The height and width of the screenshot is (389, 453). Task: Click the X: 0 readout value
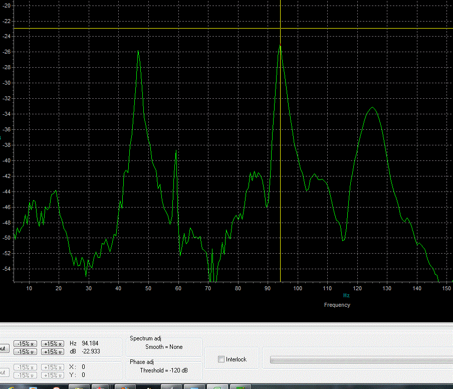click(83, 367)
